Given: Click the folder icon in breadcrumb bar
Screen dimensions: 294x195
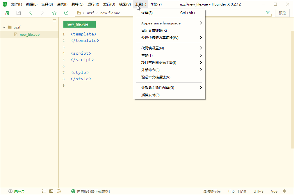Looking at the screenshot, I should click(79, 13).
